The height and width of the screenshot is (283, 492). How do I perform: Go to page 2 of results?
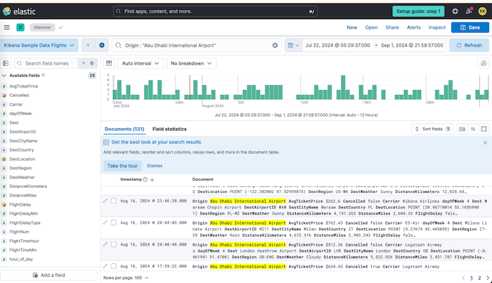(x=479, y=277)
